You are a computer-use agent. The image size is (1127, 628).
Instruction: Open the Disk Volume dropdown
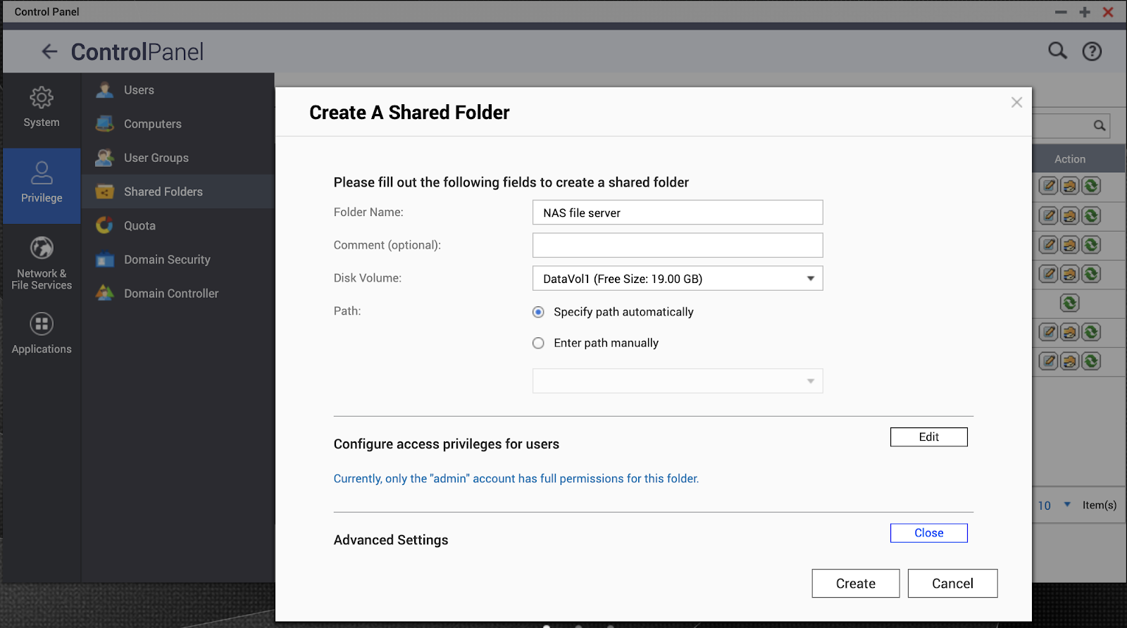click(678, 279)
